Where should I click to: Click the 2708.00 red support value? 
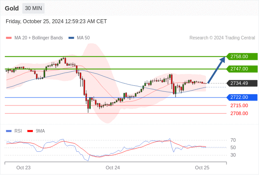pyautogui.click(x=239, y=113)
